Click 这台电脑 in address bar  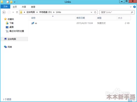[31, 12]
